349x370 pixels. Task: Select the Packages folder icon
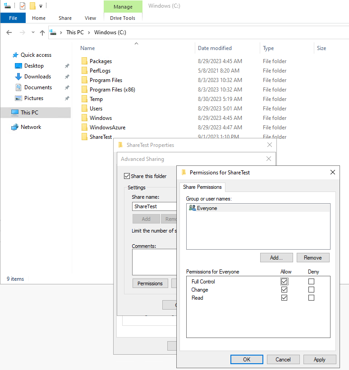click(x=84, y=61)
